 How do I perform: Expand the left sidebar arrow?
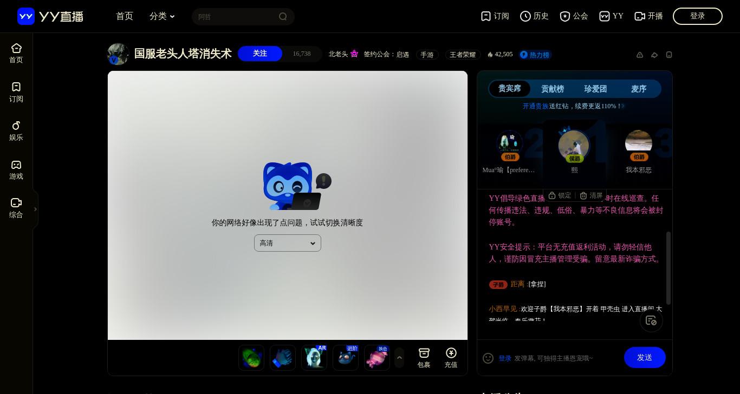pos(35,209)
